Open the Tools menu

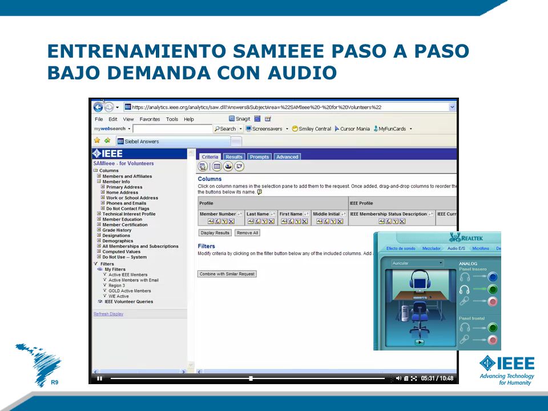click(x=172, y=119)
